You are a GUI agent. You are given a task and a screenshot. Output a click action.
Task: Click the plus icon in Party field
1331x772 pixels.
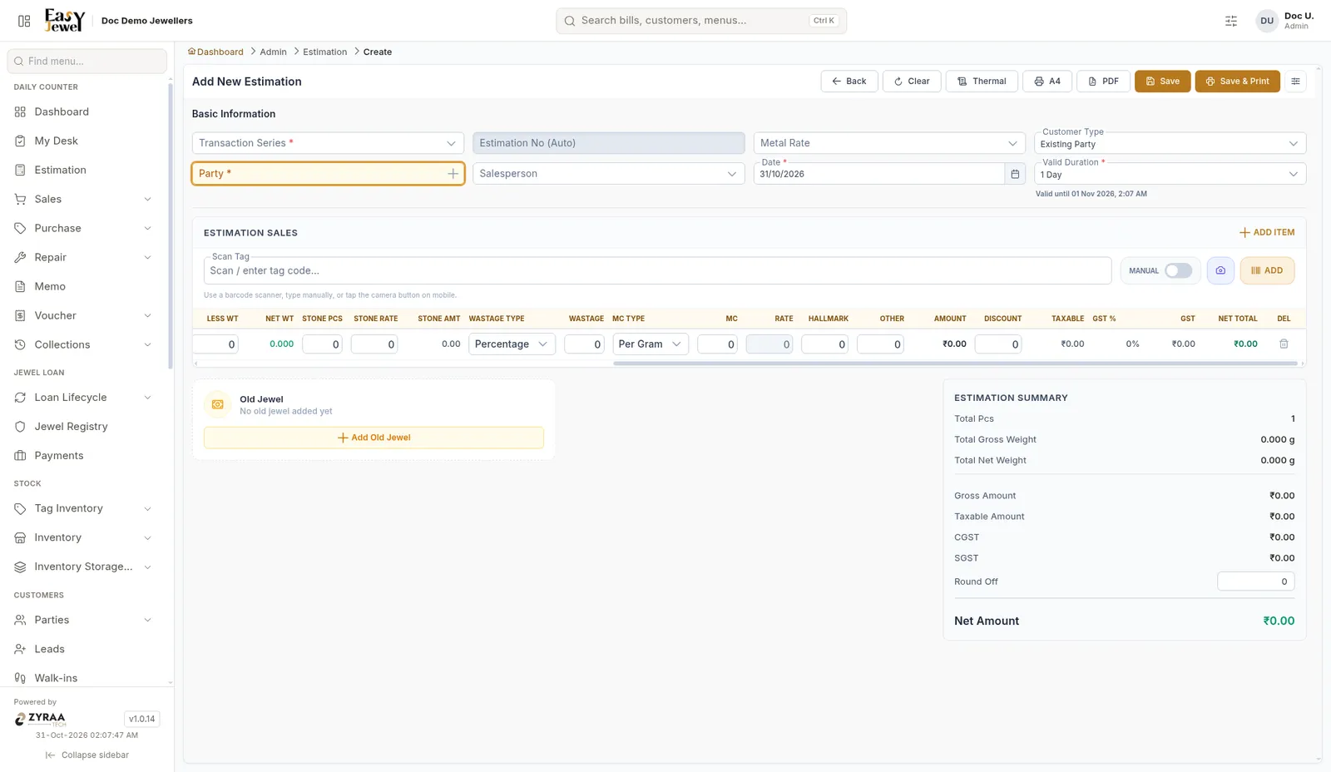[453, 174]
